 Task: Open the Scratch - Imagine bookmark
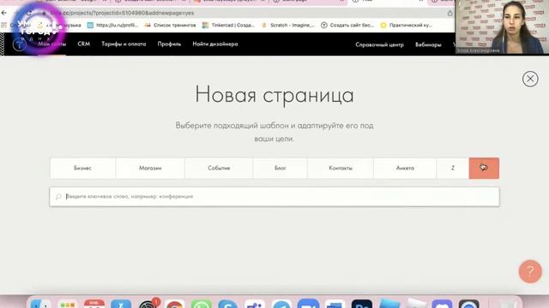coord(288,25)
